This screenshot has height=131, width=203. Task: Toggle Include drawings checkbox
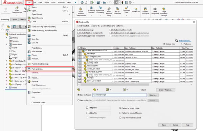tap(78, 30)
